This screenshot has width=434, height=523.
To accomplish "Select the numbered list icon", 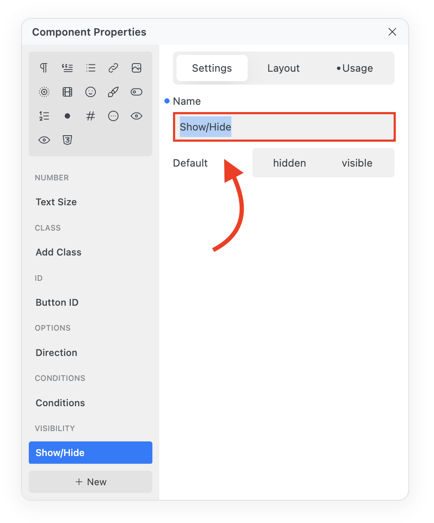I will (x=44, y=116).
